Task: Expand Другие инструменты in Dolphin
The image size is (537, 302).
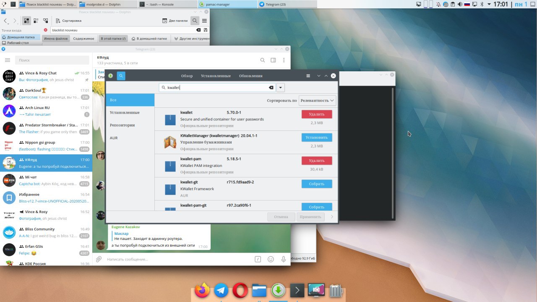Action: tap(192, 39)
